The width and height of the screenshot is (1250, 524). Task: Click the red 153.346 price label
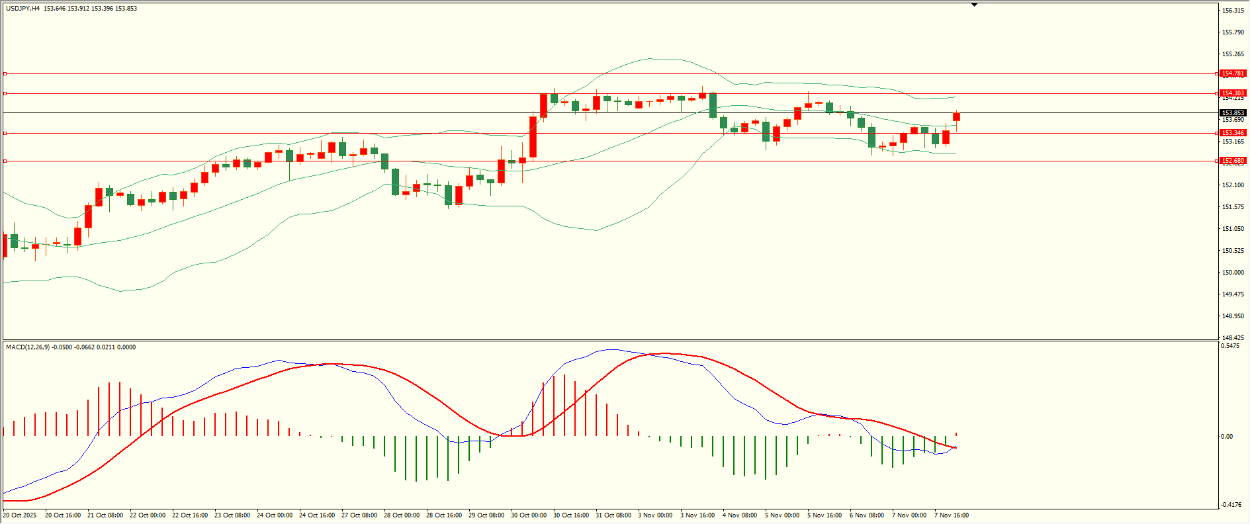1233,133
